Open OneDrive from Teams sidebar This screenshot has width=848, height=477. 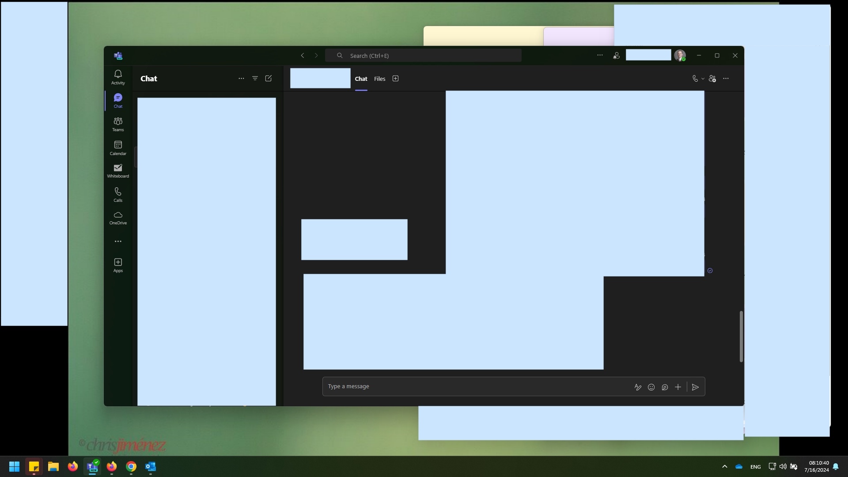(118, 218)
